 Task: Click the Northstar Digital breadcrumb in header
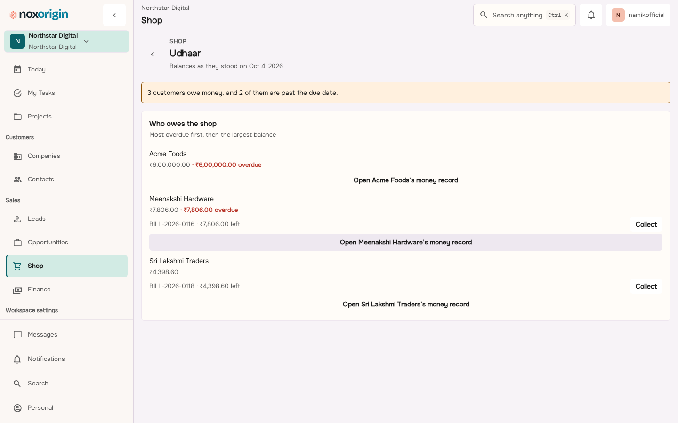tap(165, 8)
